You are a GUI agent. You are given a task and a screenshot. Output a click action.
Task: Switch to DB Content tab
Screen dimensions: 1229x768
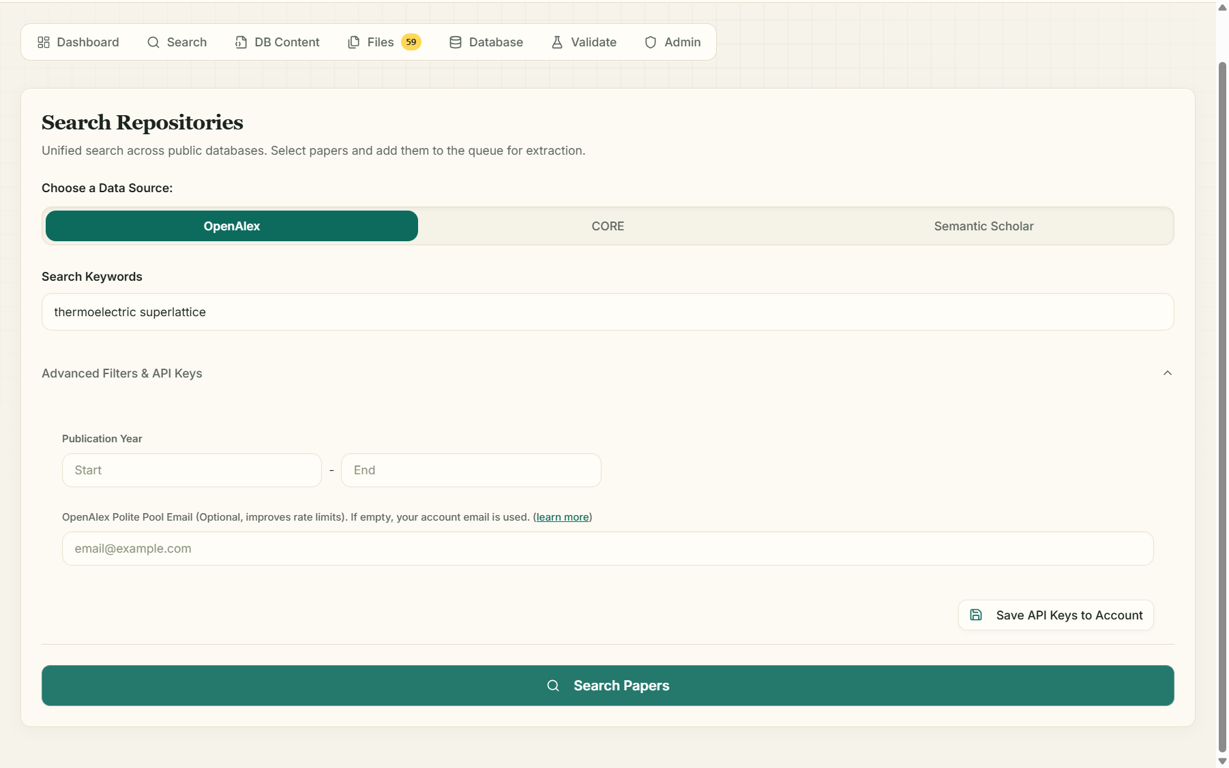278,42
